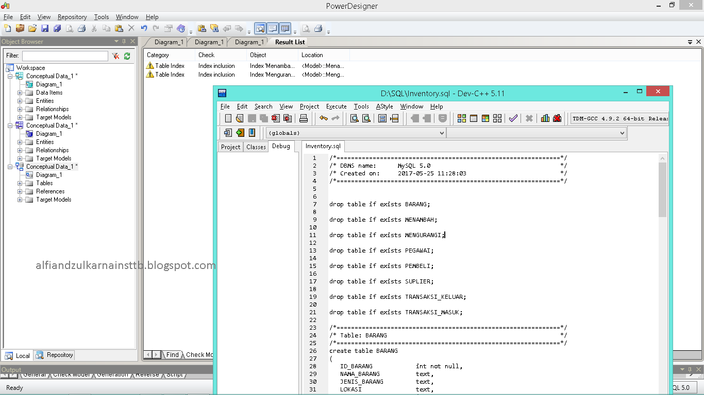Compile the file using the checkmark icon
Screen dimensions: 704x395
coord(512,118)
